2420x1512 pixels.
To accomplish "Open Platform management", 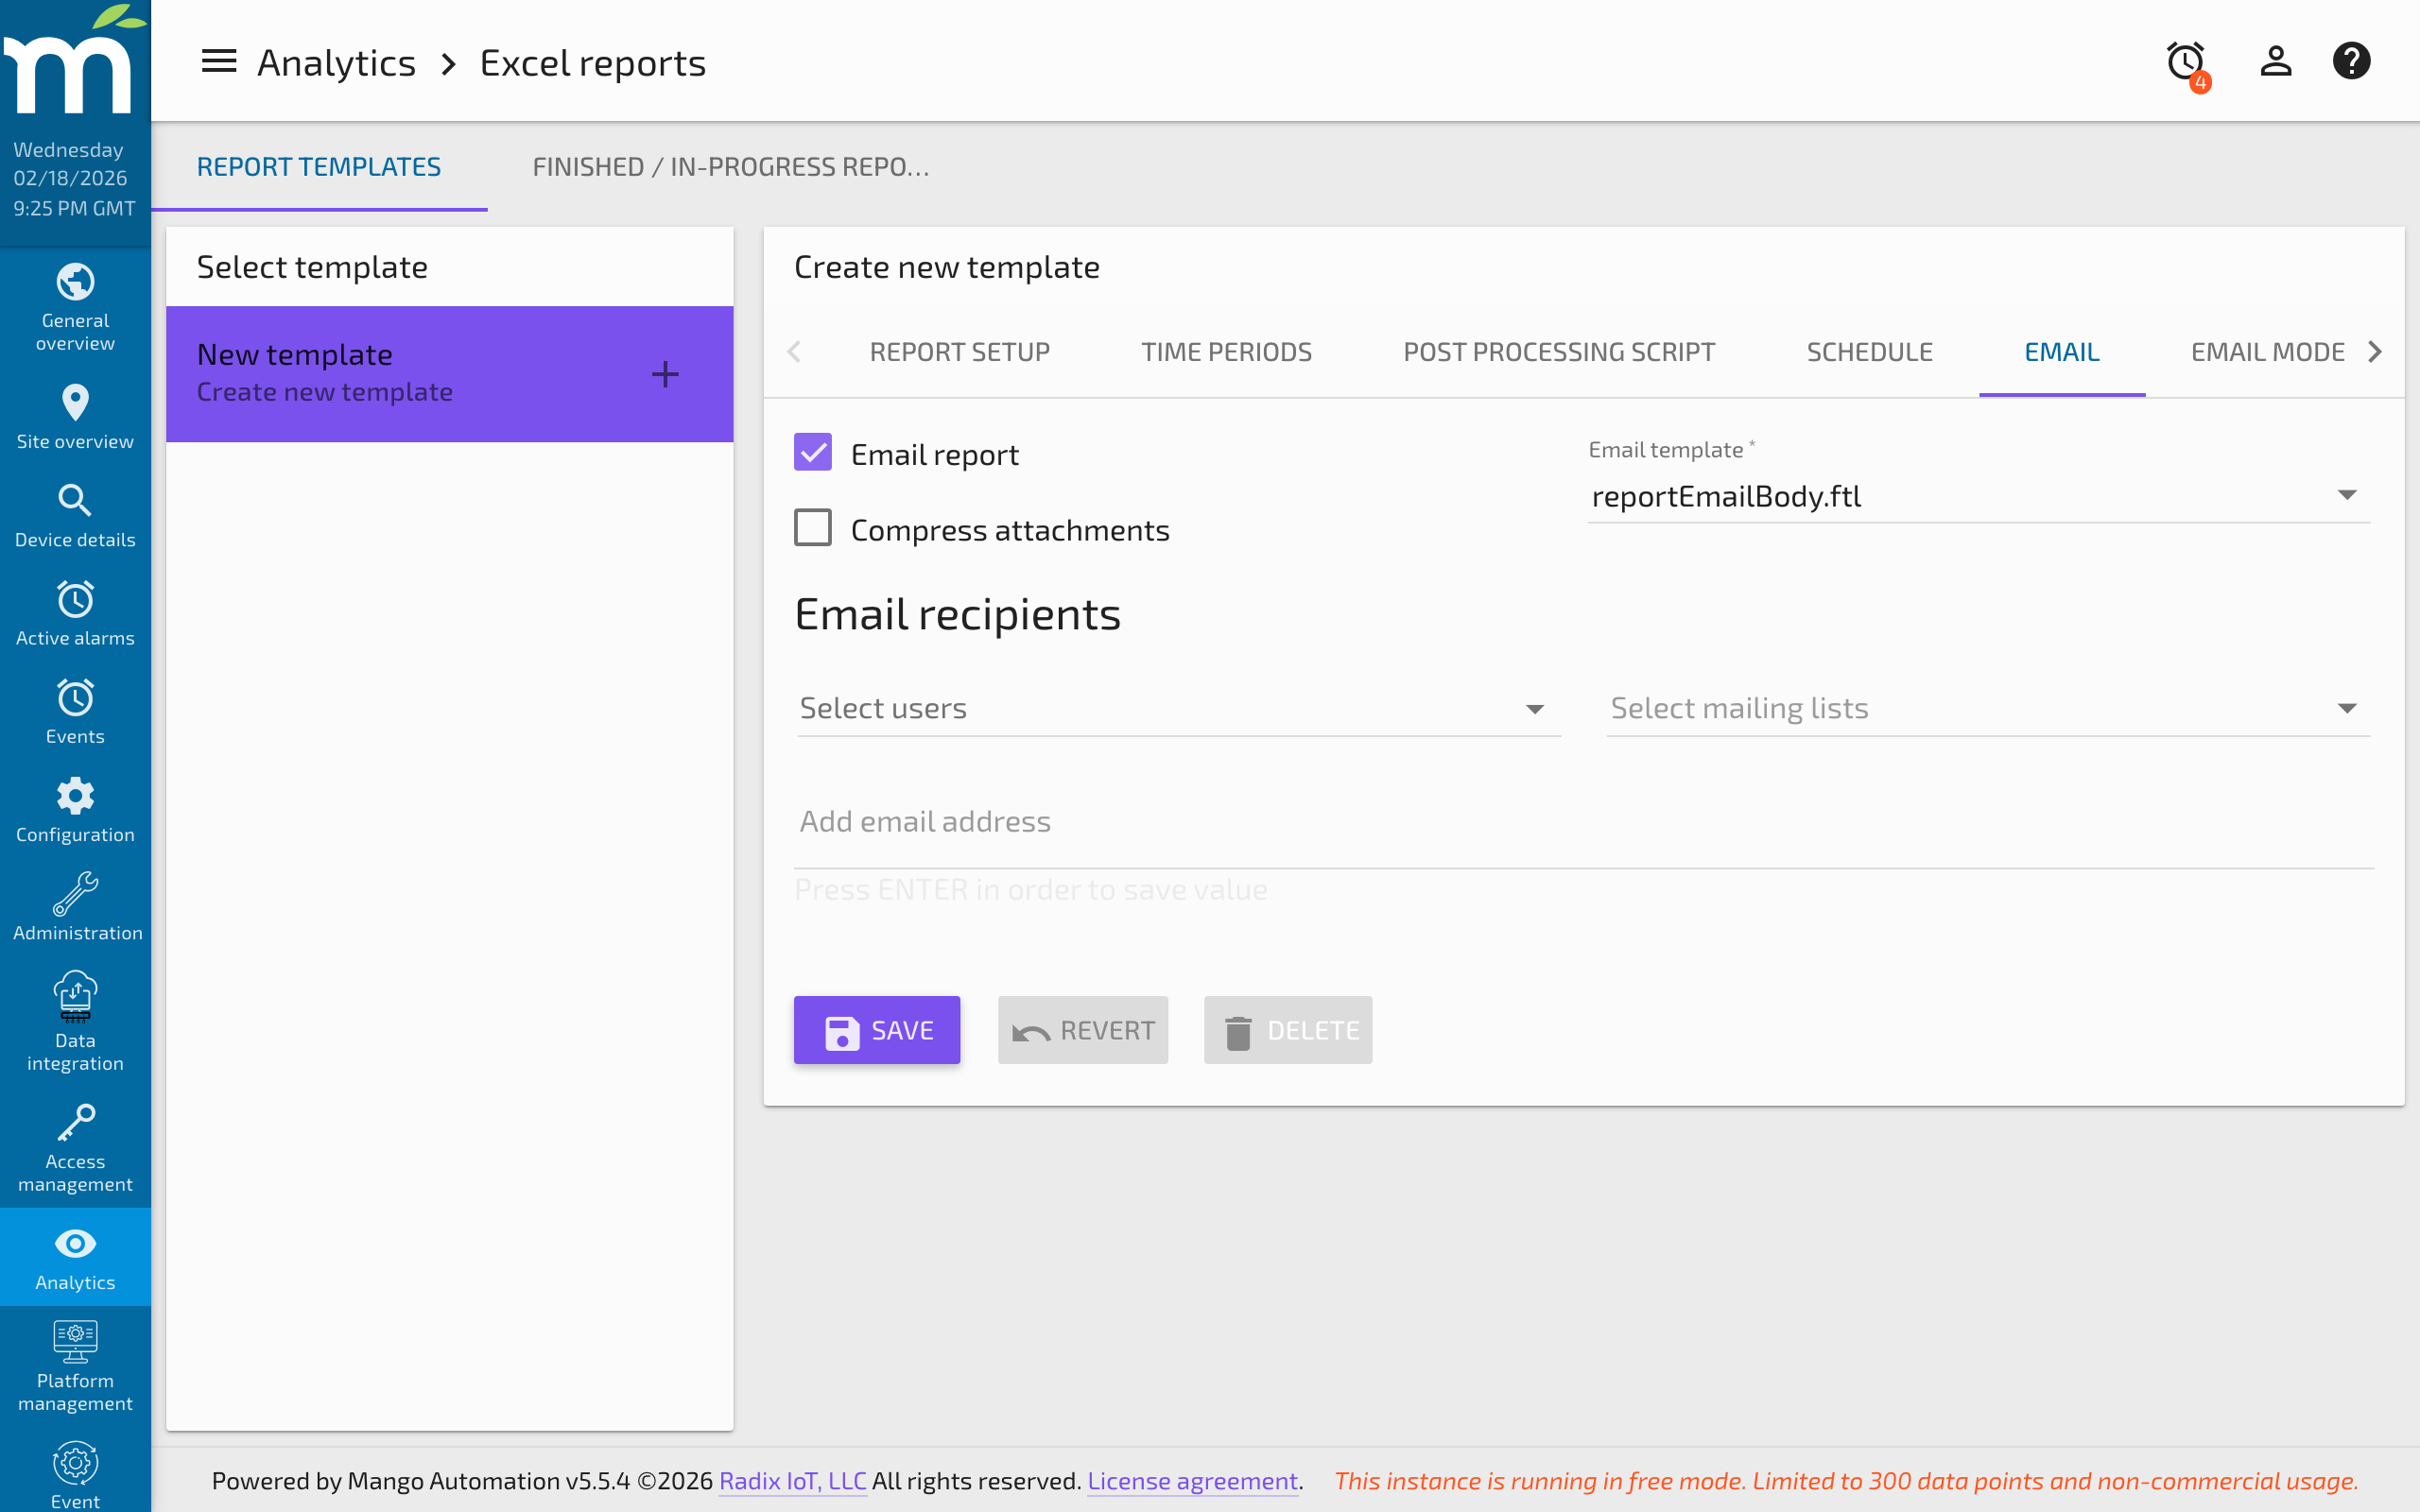I will (x=75, y=1365).
